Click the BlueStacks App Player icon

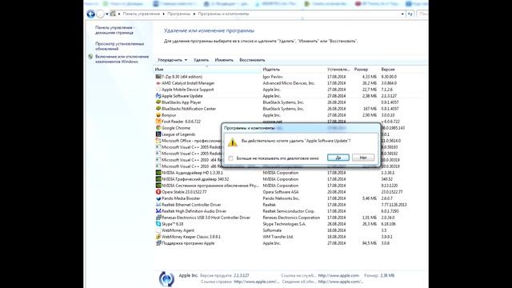(x=158, y=102)
